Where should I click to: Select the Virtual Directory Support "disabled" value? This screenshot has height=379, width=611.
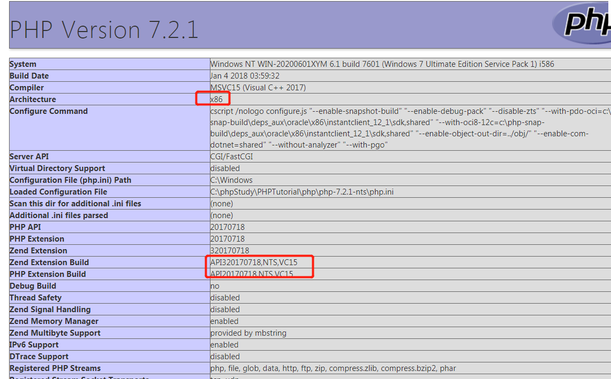[x=225, y=168]
